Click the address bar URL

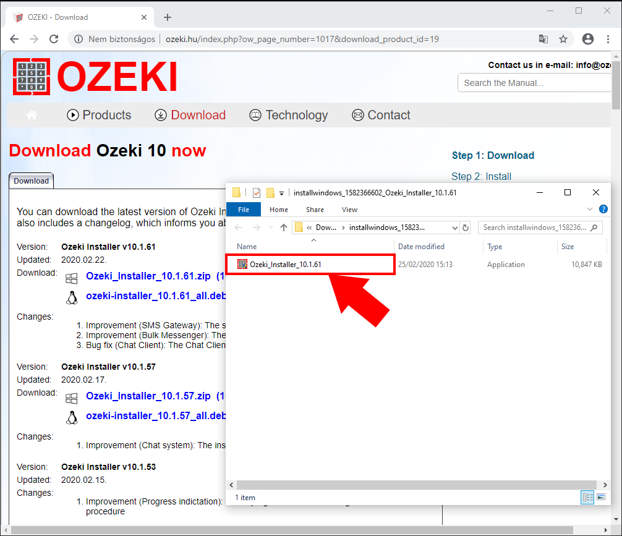302,39
